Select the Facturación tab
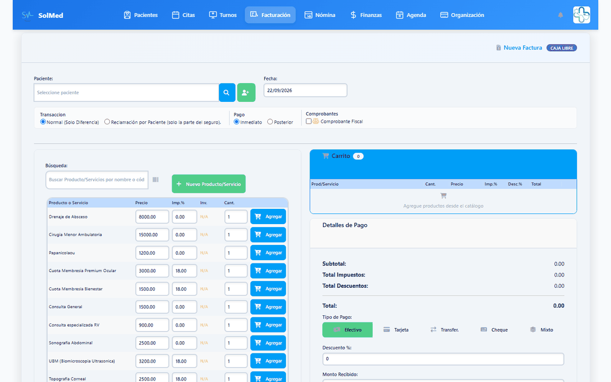Viewport: 611px width, 382px height. [x=270, y=15]
